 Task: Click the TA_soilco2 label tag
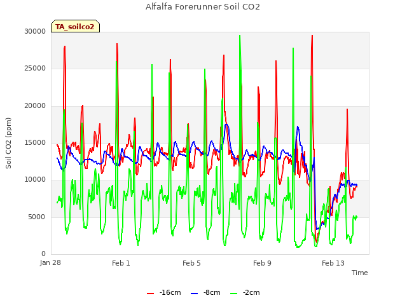[75, 26]
